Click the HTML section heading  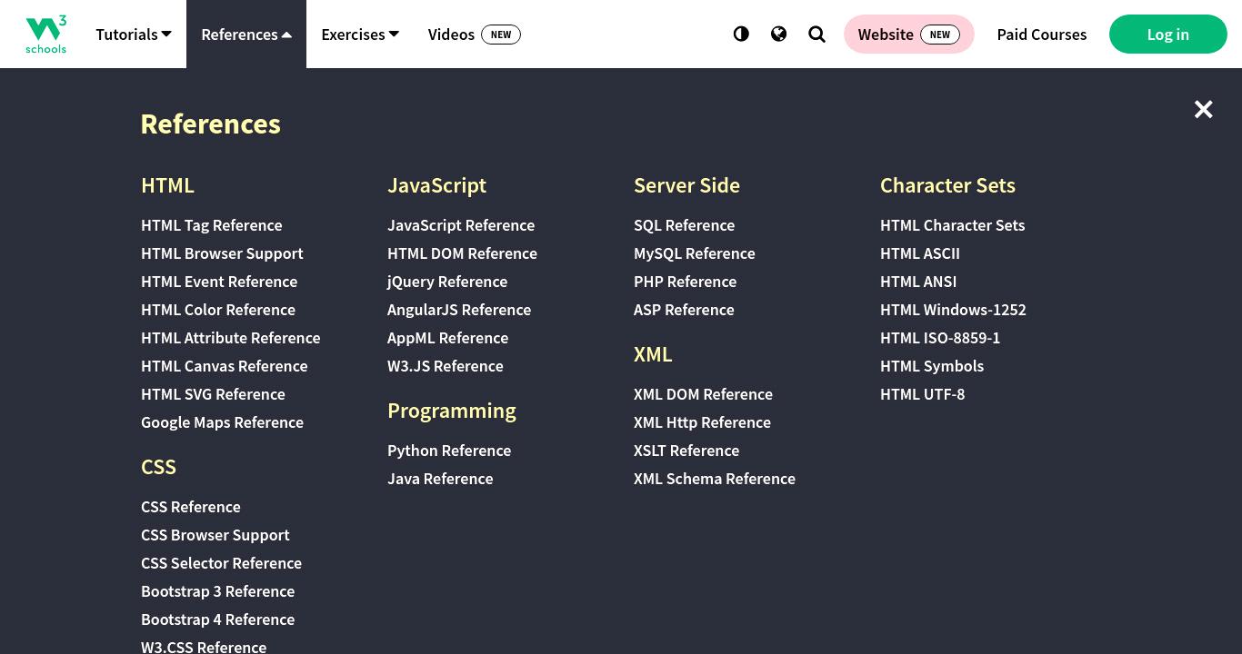point(167,185)
